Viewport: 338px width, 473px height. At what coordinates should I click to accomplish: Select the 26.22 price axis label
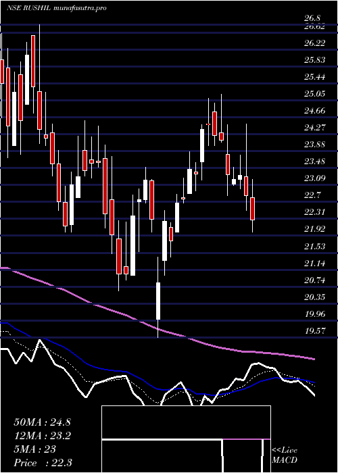pos(315,43)
